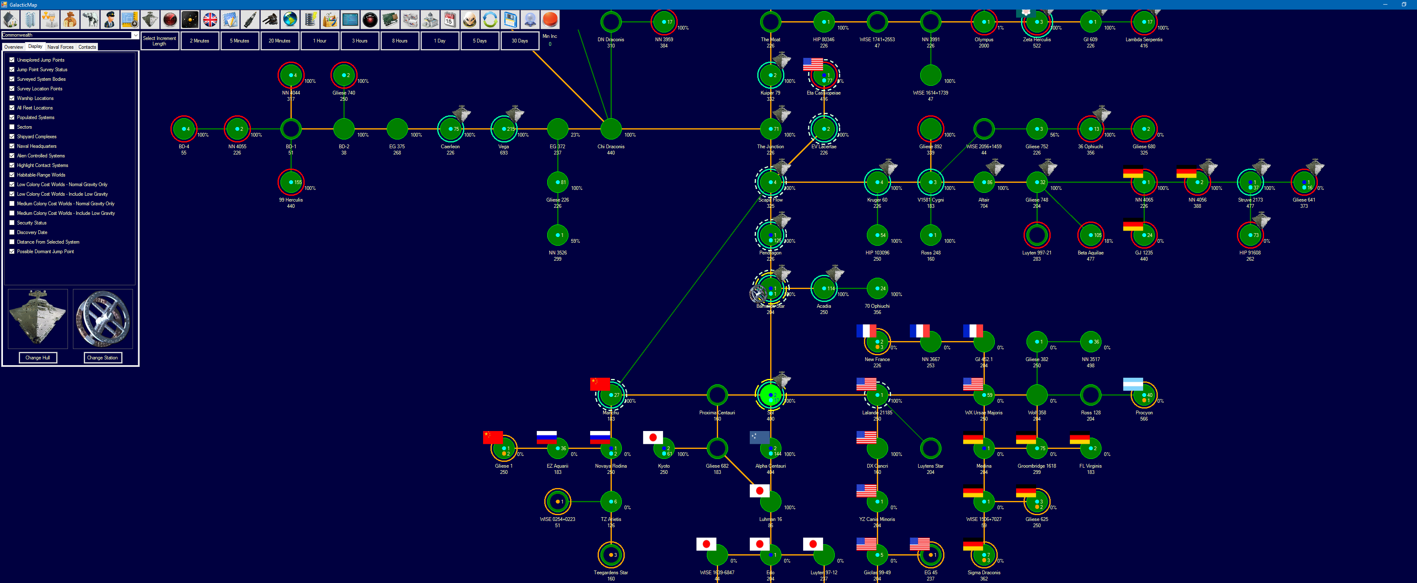This screenshot has height=583, width=1417.
Task: Toggle Warship Locations checkbox
Action: click(x=12, y=98)
